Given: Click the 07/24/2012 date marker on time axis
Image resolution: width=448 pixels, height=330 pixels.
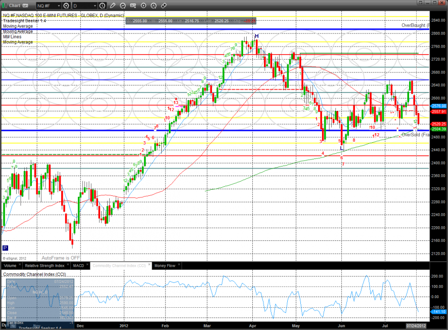Looking at the screenshot, I should point(416,326).
